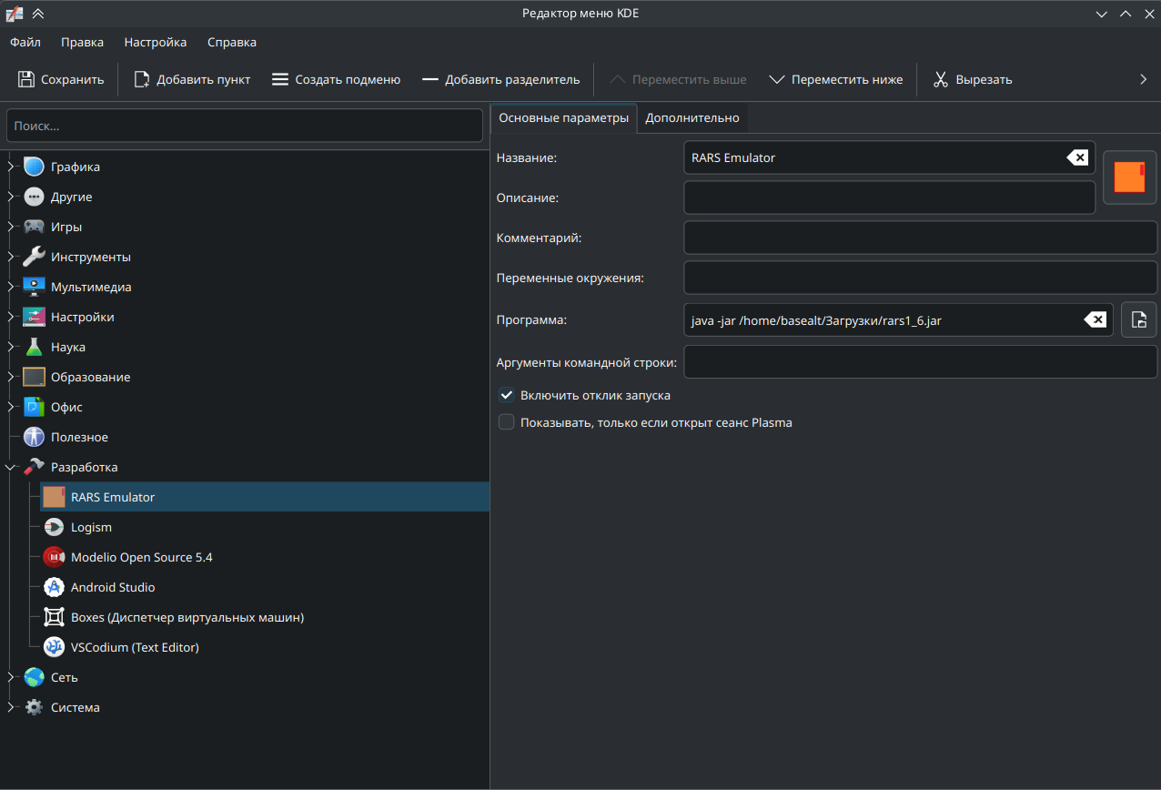Click the Мультимедиа monitor icon
Image resolution: width=1161 pixels, height=790 pixels.
34,287
